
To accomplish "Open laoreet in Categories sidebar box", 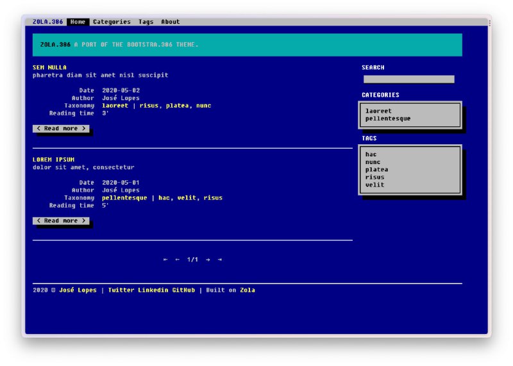I will click(378, 111).
